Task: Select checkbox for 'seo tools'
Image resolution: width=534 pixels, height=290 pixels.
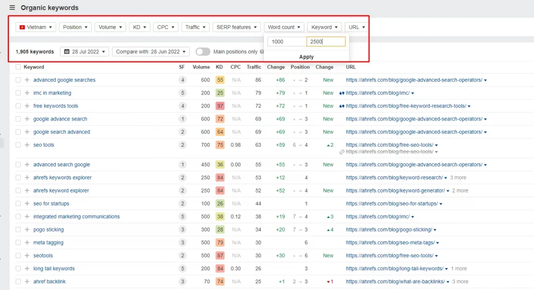Action: click(18, 144)
